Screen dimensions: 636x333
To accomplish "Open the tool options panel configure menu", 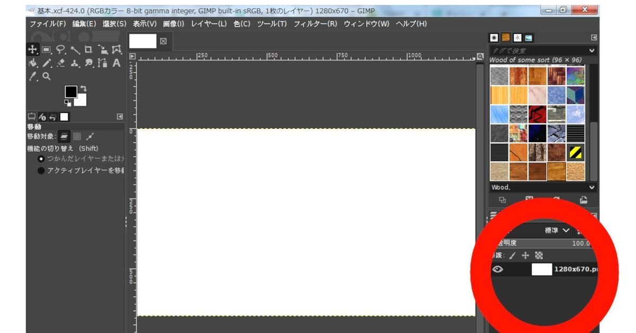I will tap(120, 117).
